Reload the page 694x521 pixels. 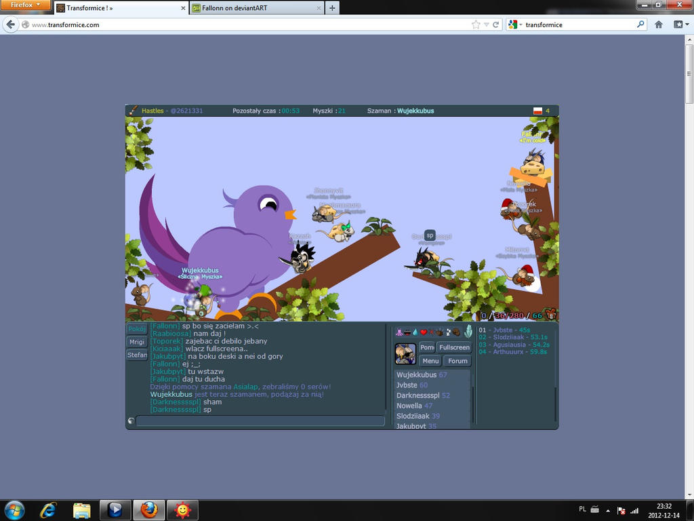(x=496, y=25)
